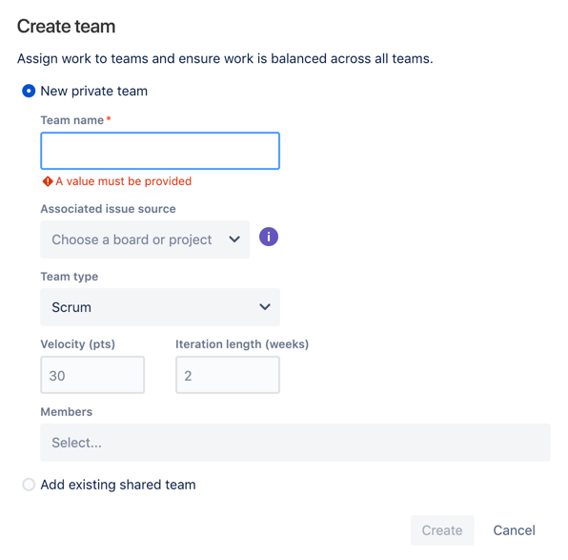
Task: Click the Team name label
Action: click(x=72, y=120)
